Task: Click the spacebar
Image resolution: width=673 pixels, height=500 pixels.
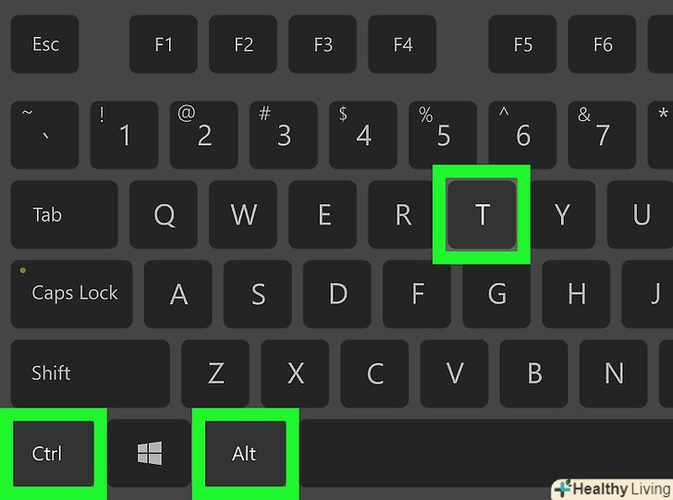Action: [485, 453]
